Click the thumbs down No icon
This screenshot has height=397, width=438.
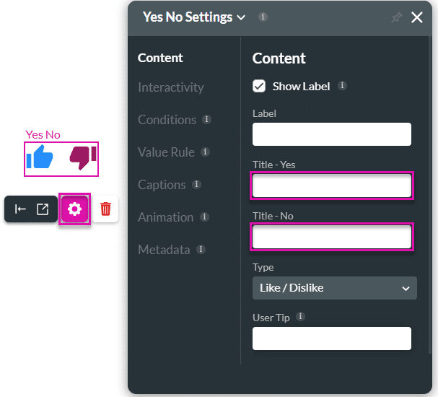point(82,157)
